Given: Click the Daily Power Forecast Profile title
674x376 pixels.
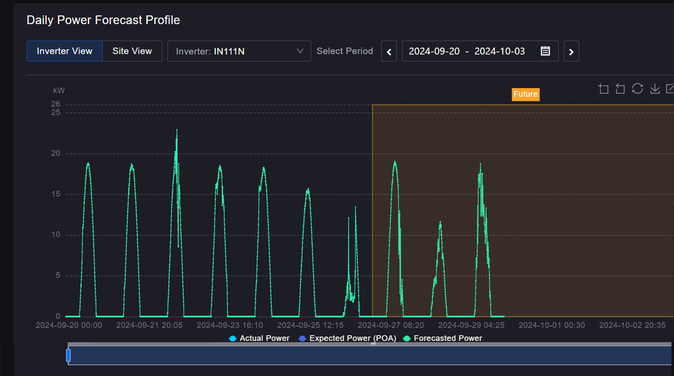Looking at the screenshot, I should coord(103,20).
